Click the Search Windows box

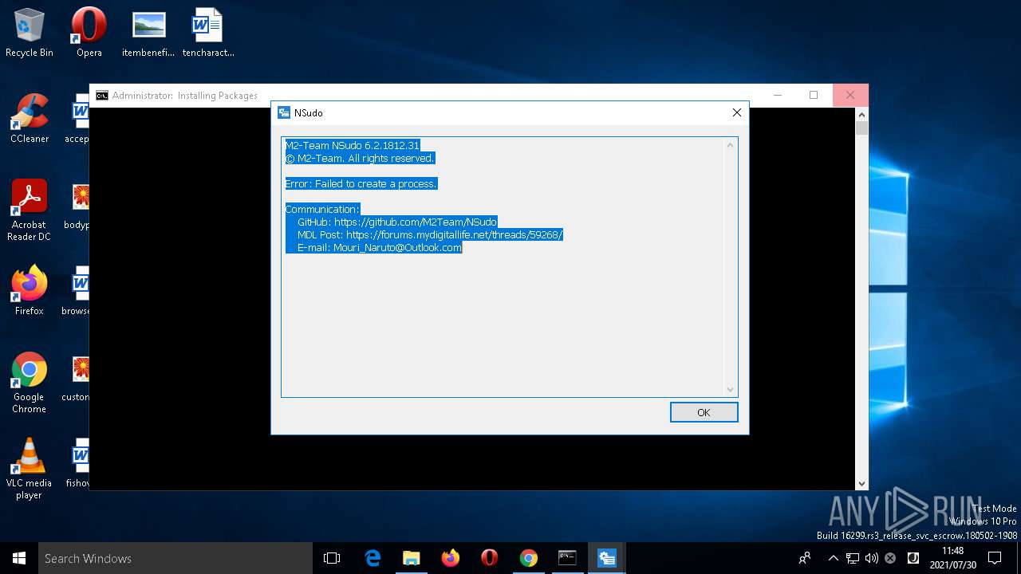coord(175,558)
